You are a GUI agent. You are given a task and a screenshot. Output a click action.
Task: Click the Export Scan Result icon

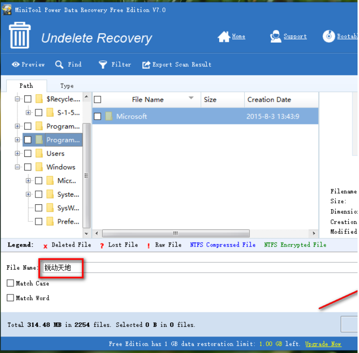[146, 65]
